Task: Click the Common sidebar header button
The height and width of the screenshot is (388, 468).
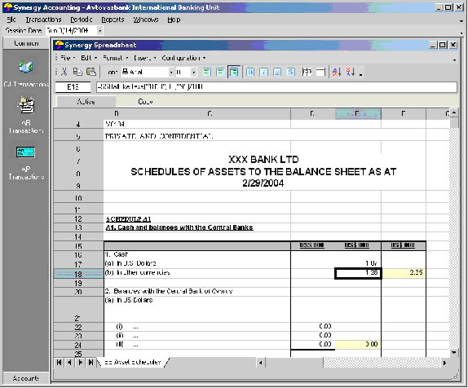Action: [26, 43]
